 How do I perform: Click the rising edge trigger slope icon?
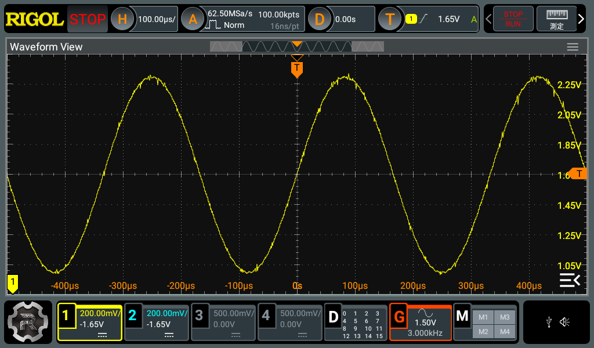click(x=423, y=19)
